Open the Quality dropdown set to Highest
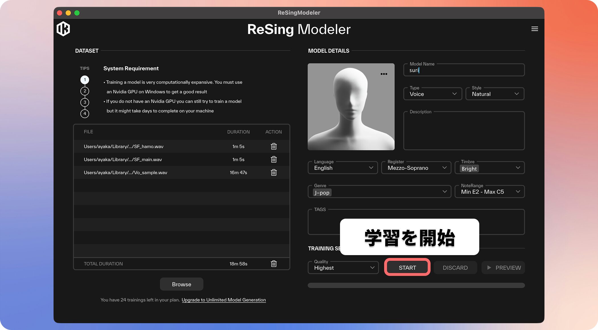The image size is (598, 330). point(343,267)
